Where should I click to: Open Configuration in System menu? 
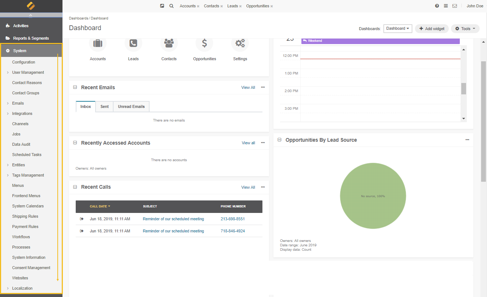[x=24, y=62]
